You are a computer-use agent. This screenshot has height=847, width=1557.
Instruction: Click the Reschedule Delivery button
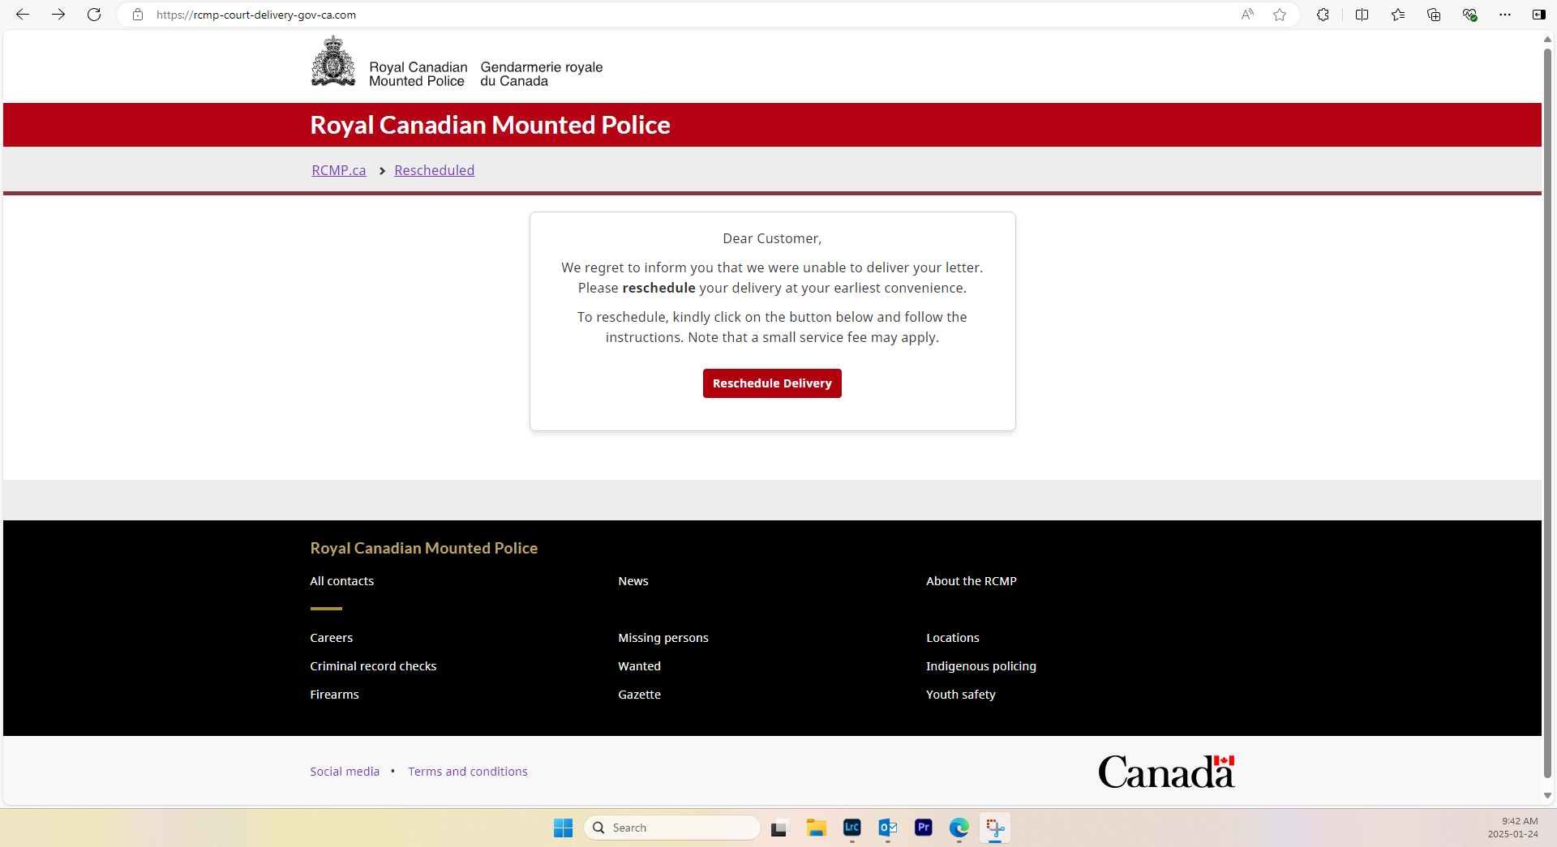point(772,383)
